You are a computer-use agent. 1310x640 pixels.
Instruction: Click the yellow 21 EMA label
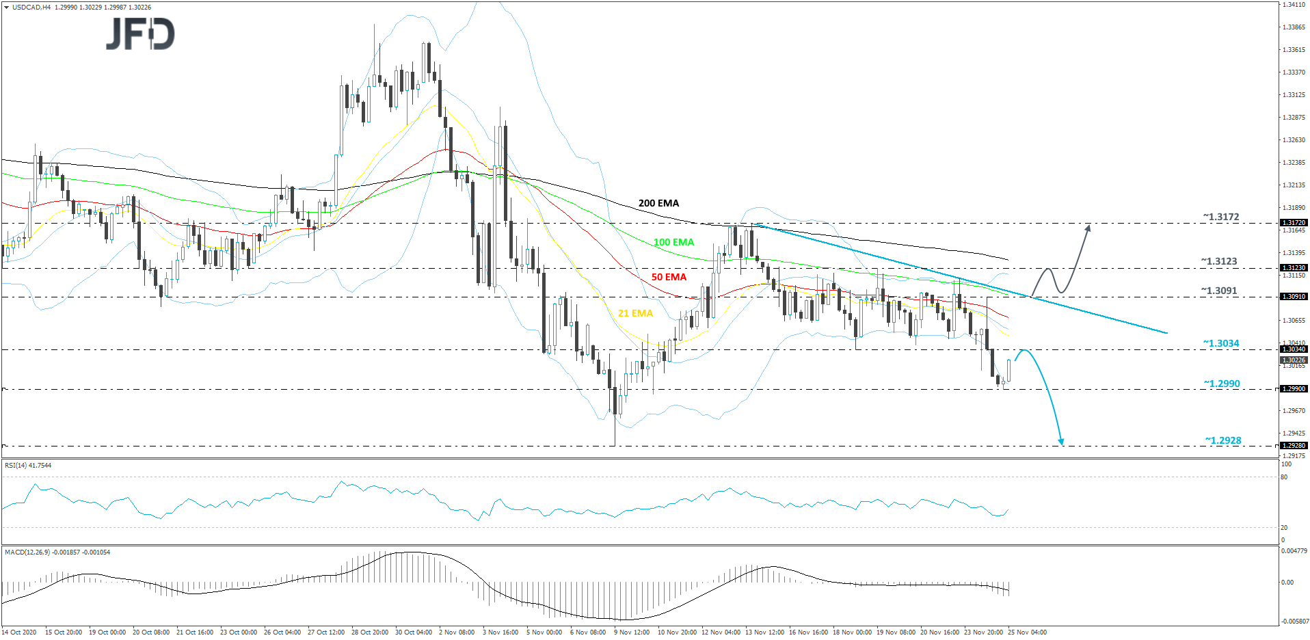tap(634, 313)
